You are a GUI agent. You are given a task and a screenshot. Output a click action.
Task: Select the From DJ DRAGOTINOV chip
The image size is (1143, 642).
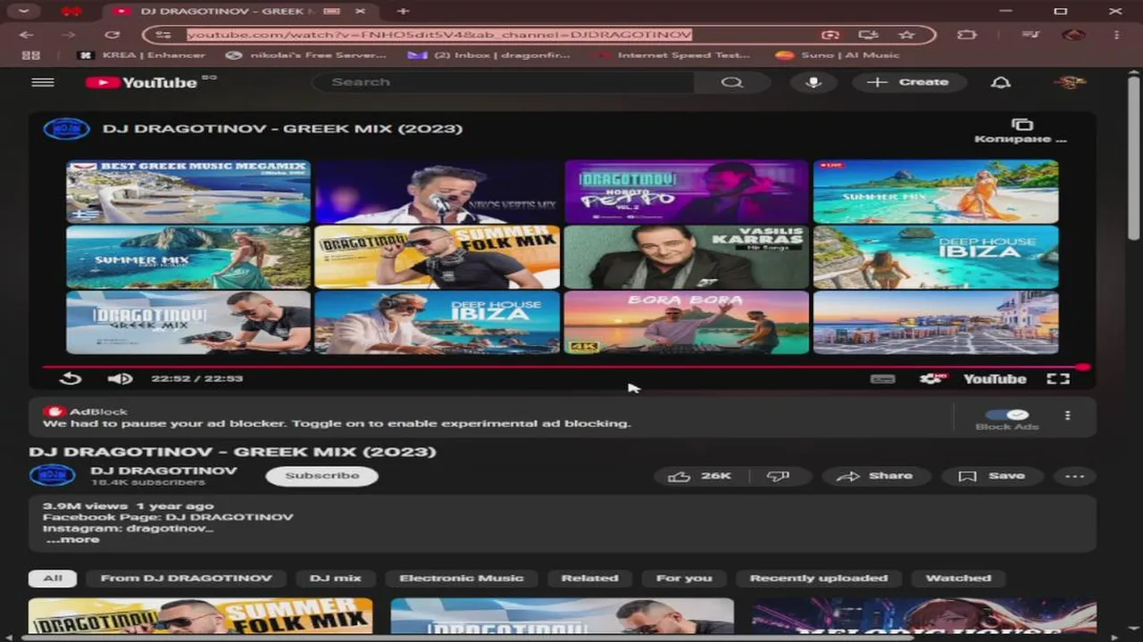point(186,579)
